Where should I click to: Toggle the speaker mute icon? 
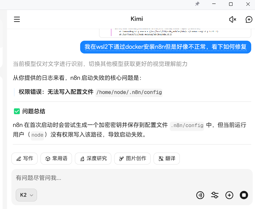(x=232, y=19)
